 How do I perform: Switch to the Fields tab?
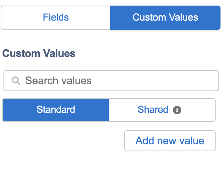pyautogui.click(x=56, y=18)
